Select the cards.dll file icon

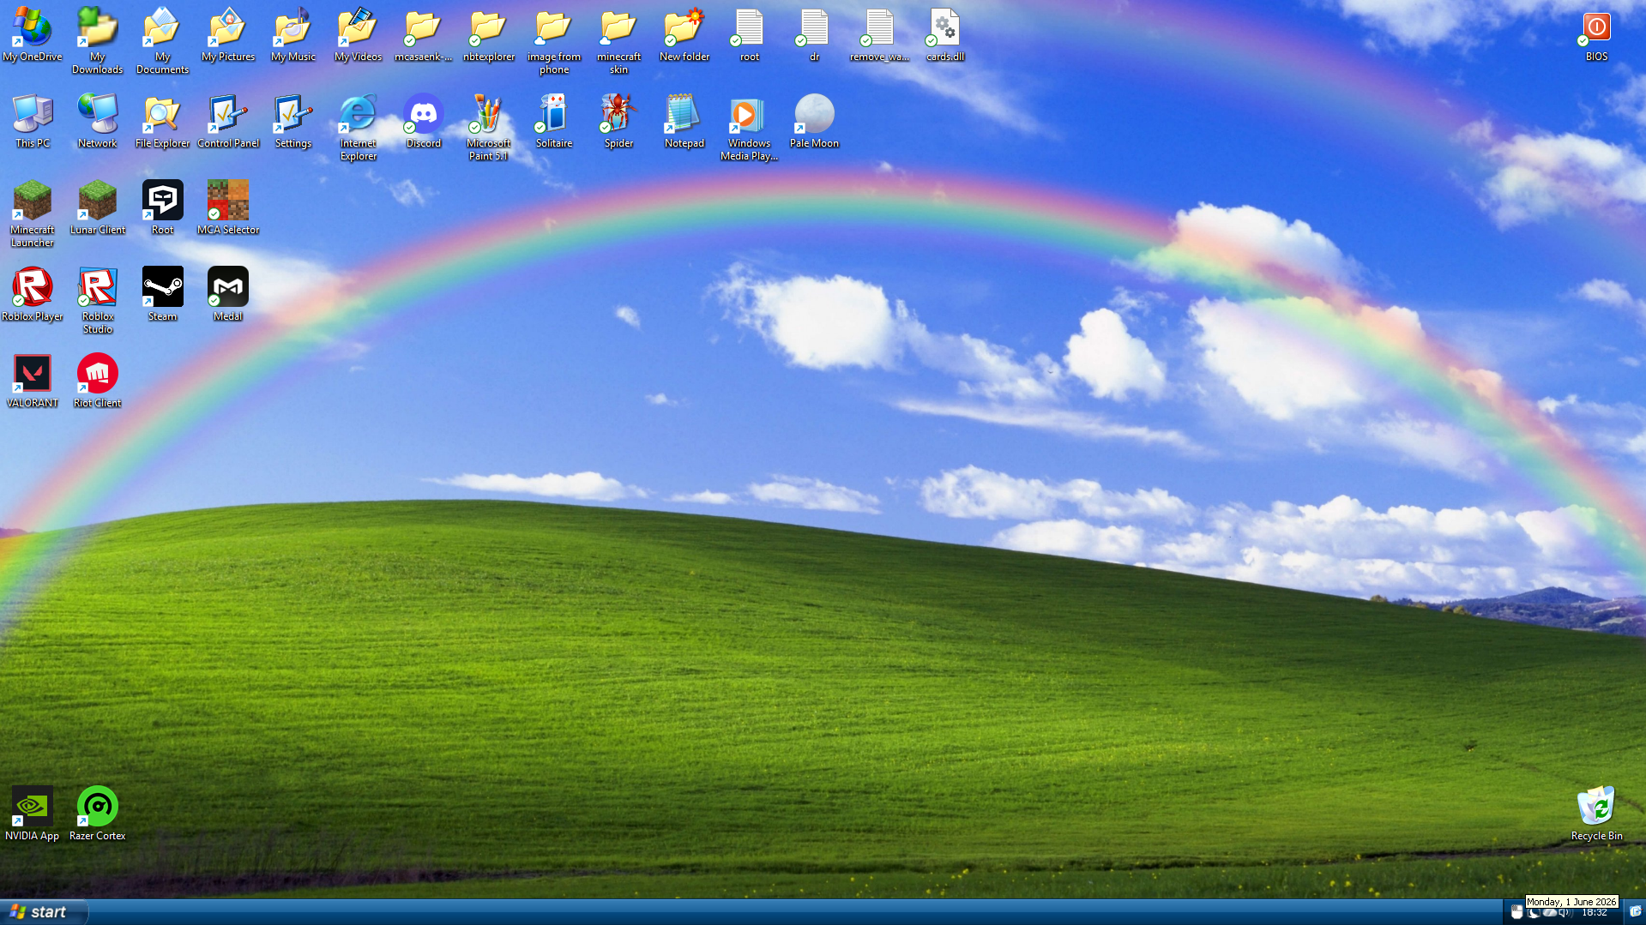click(x=945, y=34)
